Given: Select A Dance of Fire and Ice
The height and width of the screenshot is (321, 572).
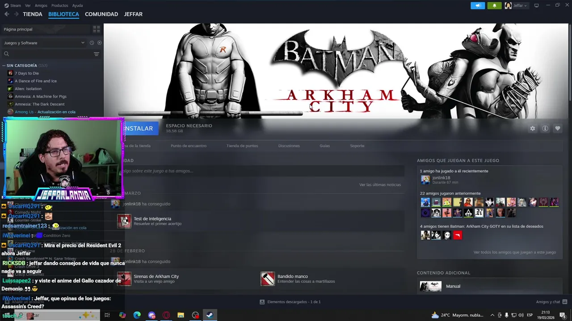Looking at the screenshot, I should [x=36, y=81].
